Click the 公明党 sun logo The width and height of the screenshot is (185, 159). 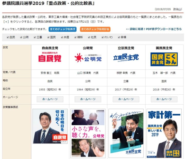click(x=88, y=58)
